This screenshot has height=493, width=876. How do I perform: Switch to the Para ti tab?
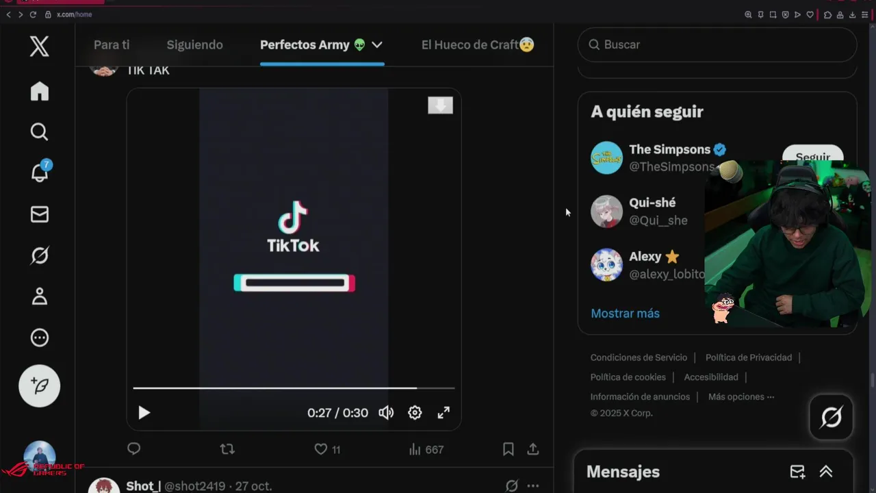click(x=112, y=45)
